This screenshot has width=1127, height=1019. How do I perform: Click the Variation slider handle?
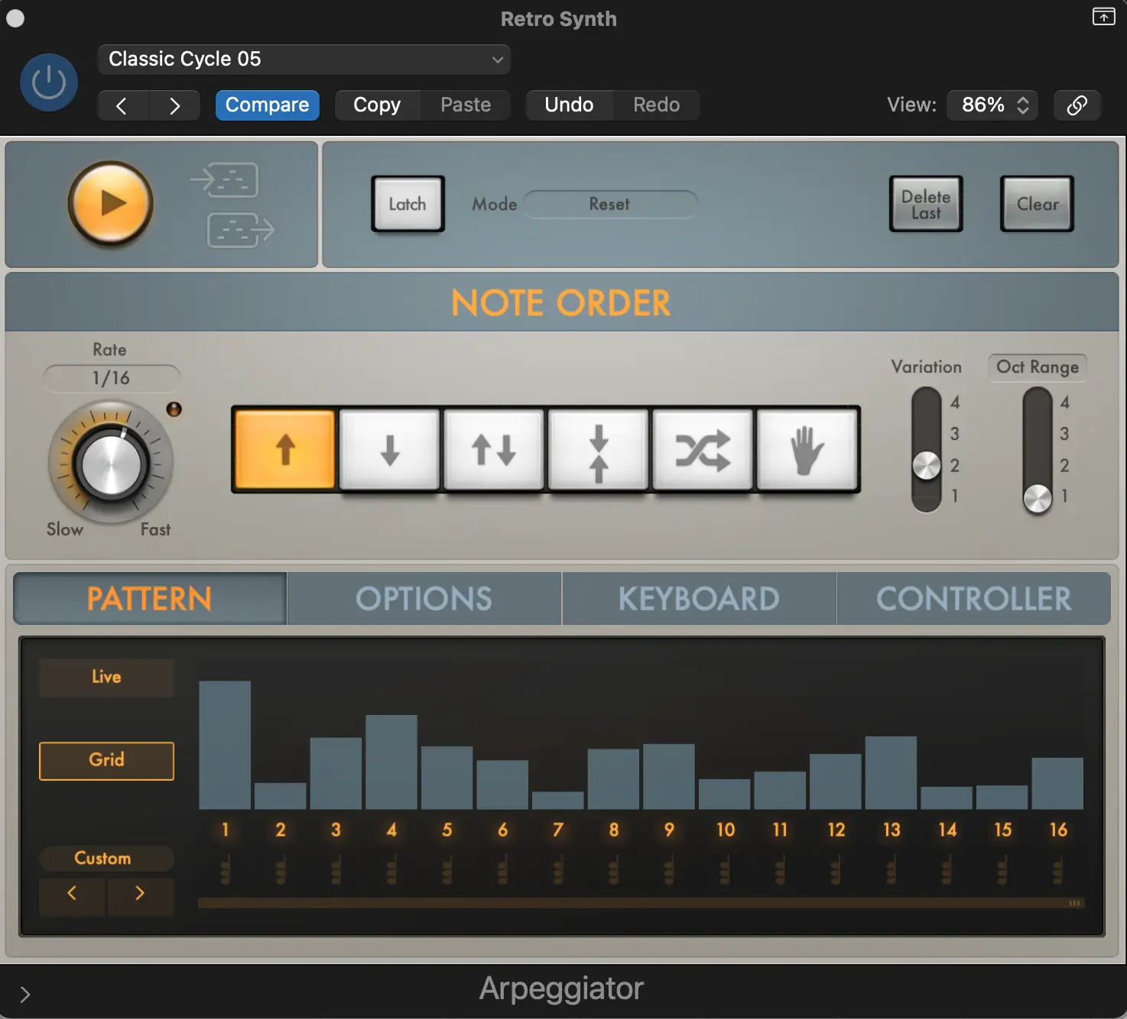926,465
